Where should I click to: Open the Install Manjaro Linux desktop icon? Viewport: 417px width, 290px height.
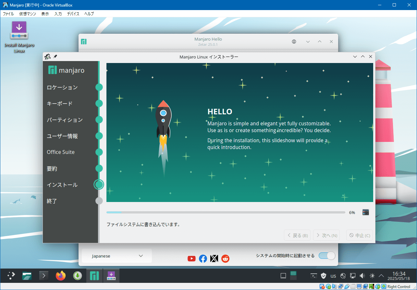pos(19,37)
